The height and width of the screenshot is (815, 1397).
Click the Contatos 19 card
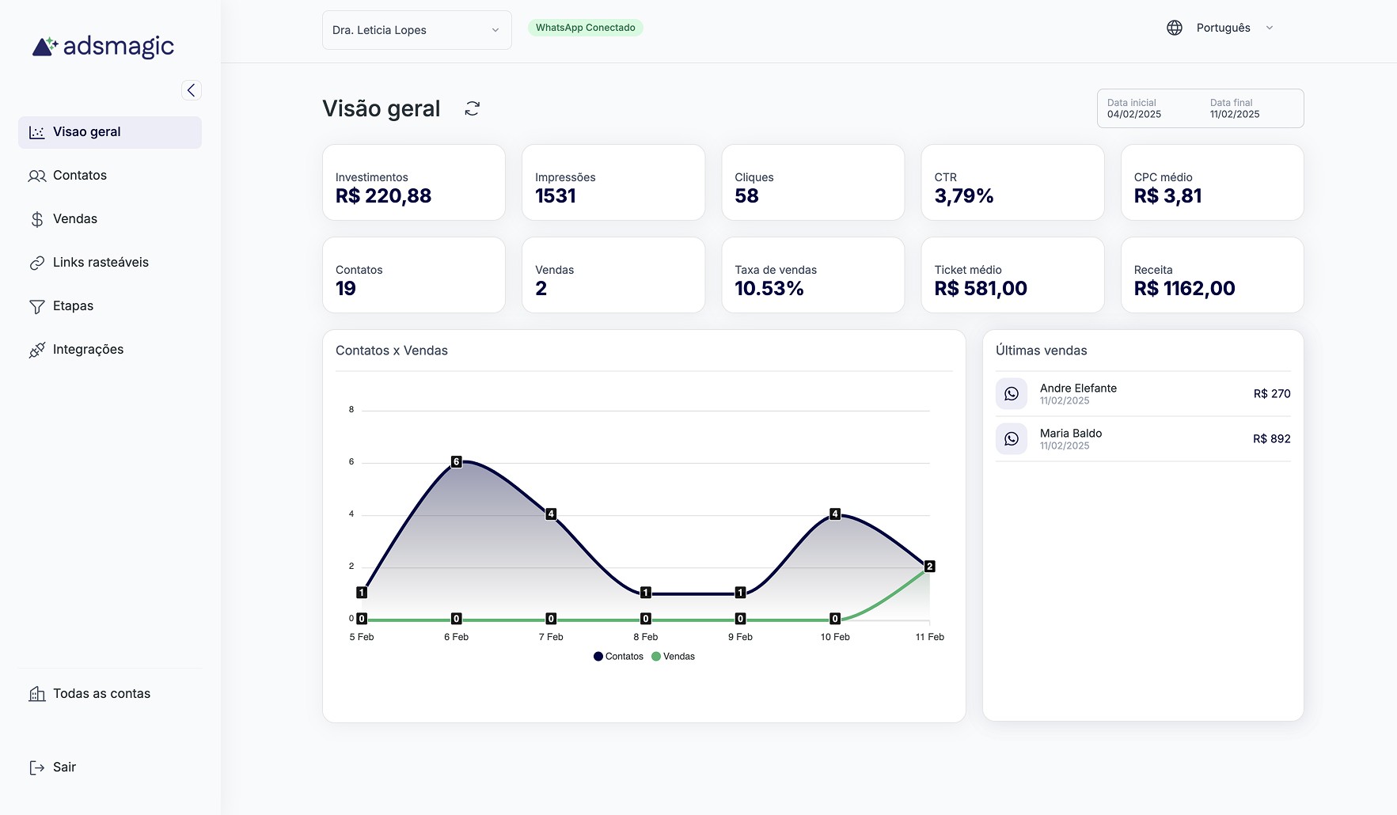point(414,275)
